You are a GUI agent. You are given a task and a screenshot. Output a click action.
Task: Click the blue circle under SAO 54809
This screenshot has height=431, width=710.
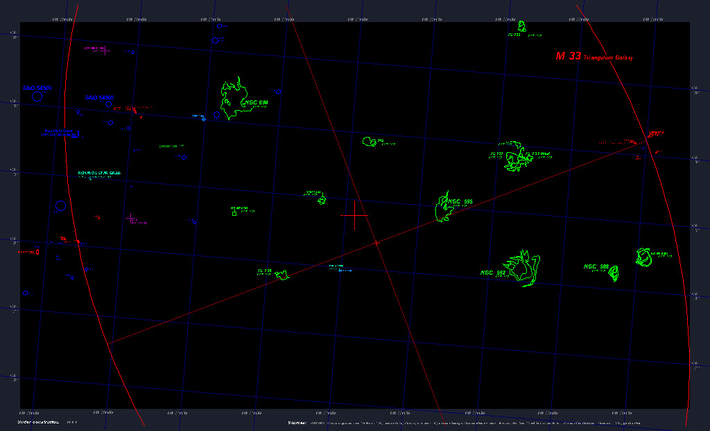pyautogui.click(x=37, y=98)
